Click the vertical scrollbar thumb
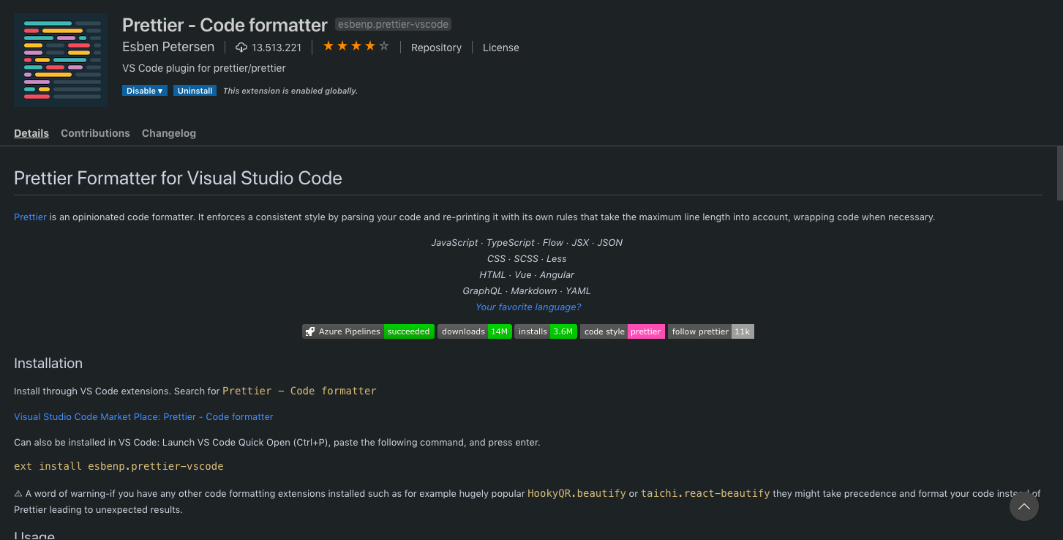Viewport: 1063px width, 540px height. coord(1059,173)
